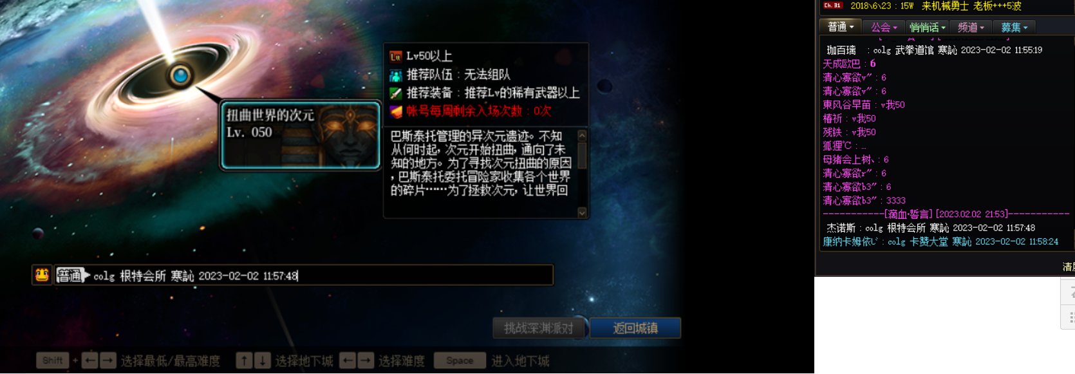The height and width of the screenshot is (374, 1075).
Task: Select the glowing black hole dungeon portal
Action: click(181, 75)
